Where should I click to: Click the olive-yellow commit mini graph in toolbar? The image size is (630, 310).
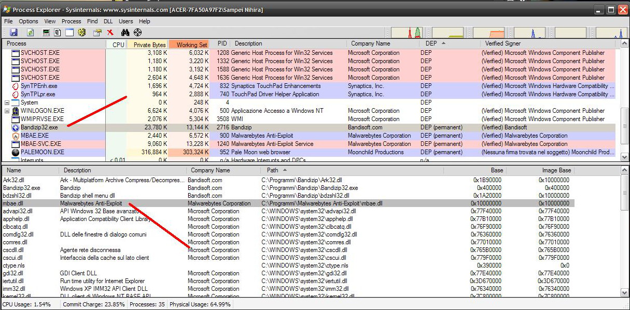click(449, 33)
